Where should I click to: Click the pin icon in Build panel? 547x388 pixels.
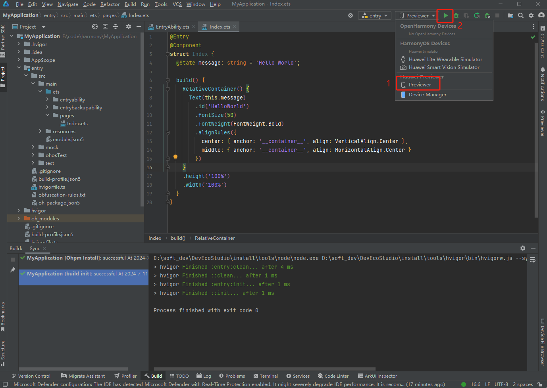(x=13, y=270)
